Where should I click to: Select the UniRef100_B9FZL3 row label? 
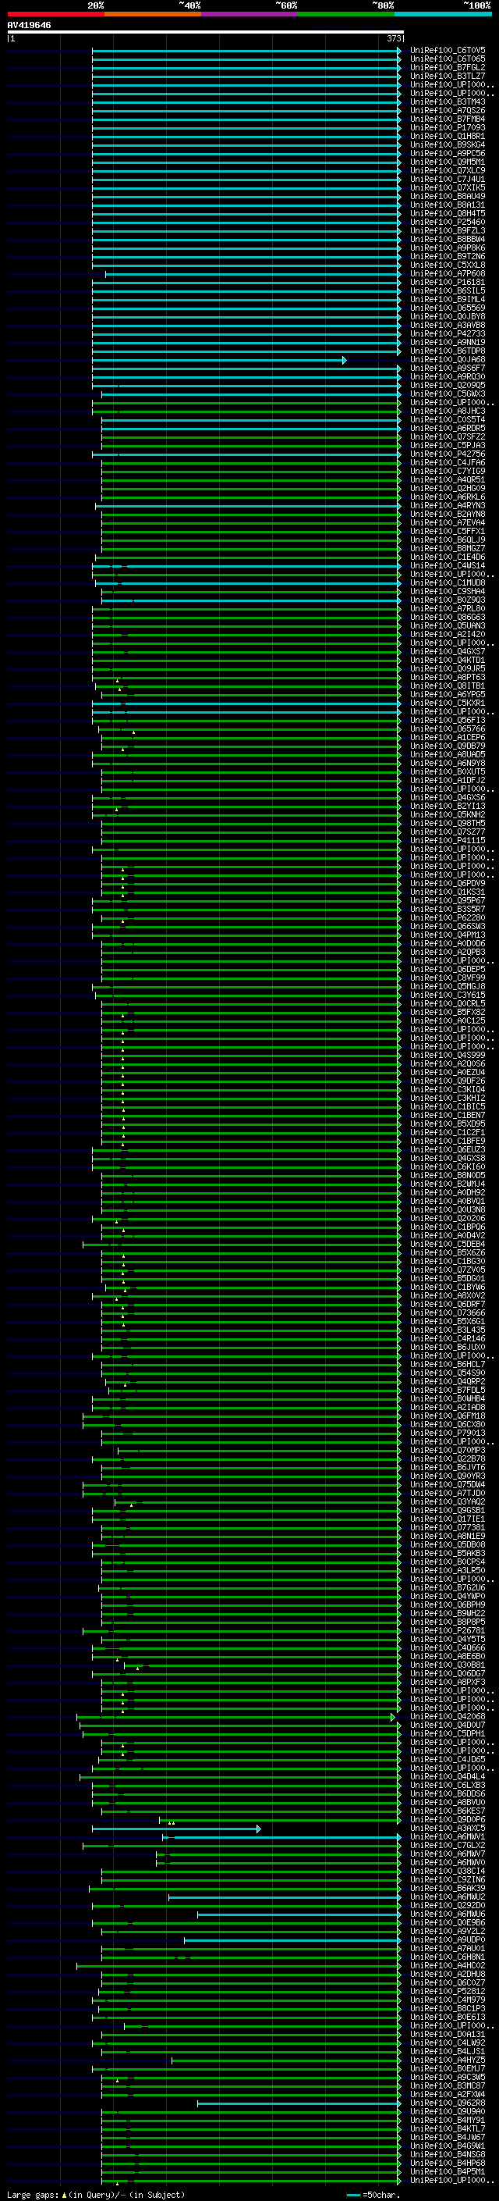pos(448,230)
